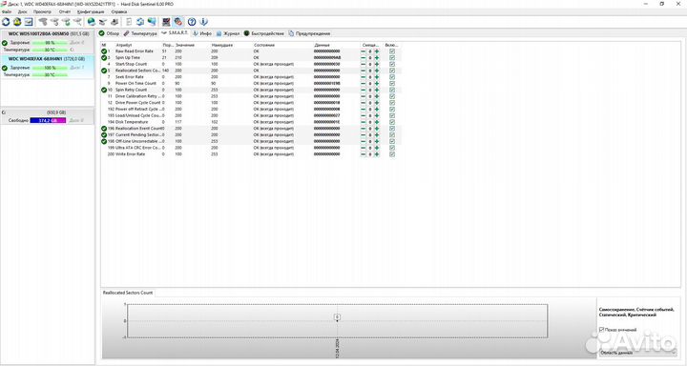Toggle enabled checkbox for Ultra ATA CRC Error Count

pyautogui.click(x=392, y=148)
